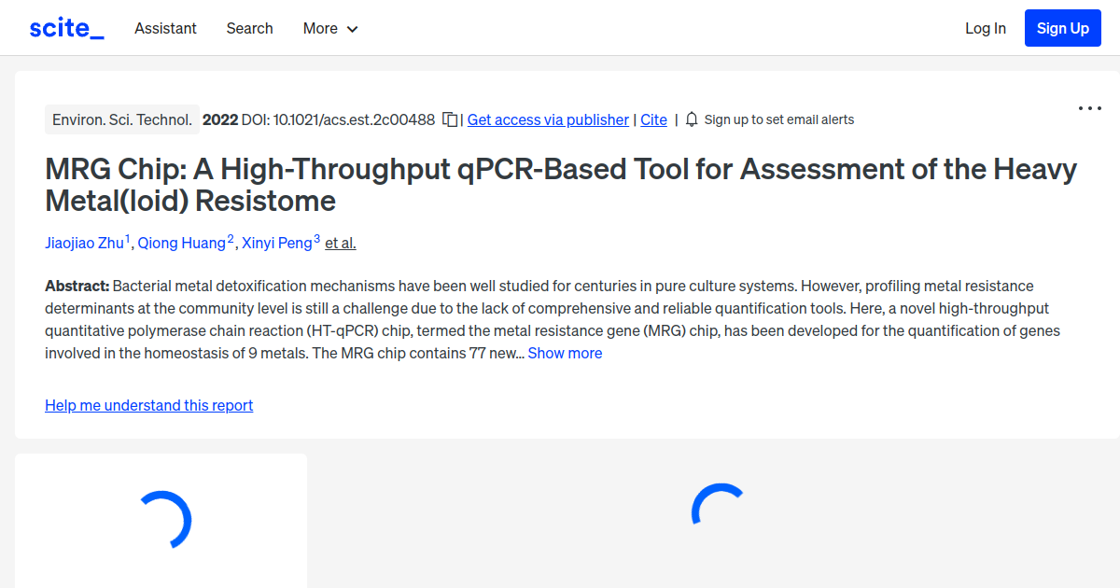The width and height of the screenshot is (1120, 588).
Task: Copy the DOI with the copy icon
Action: click(450, 119)
